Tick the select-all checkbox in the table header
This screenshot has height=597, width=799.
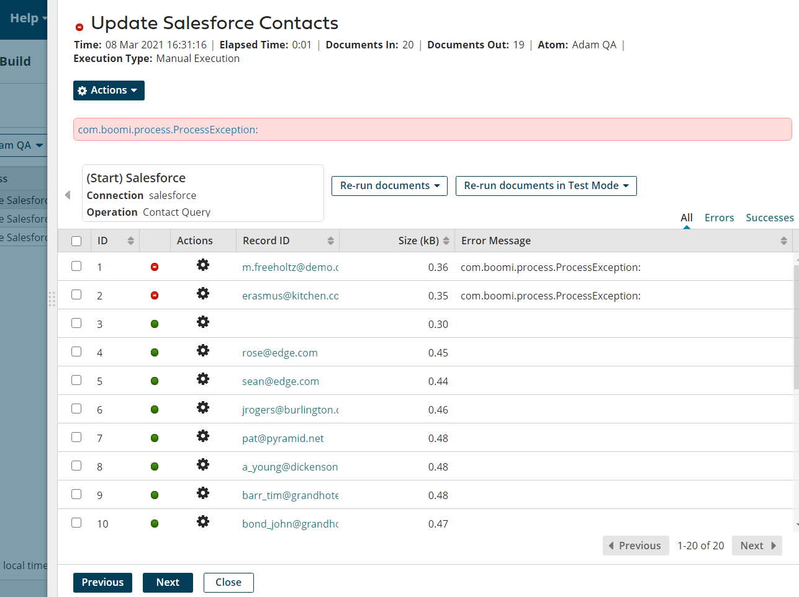[76, 241]
